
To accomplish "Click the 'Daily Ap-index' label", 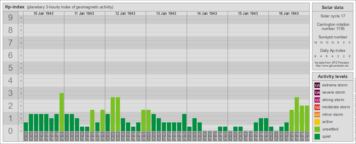I will tap(333, 50).
